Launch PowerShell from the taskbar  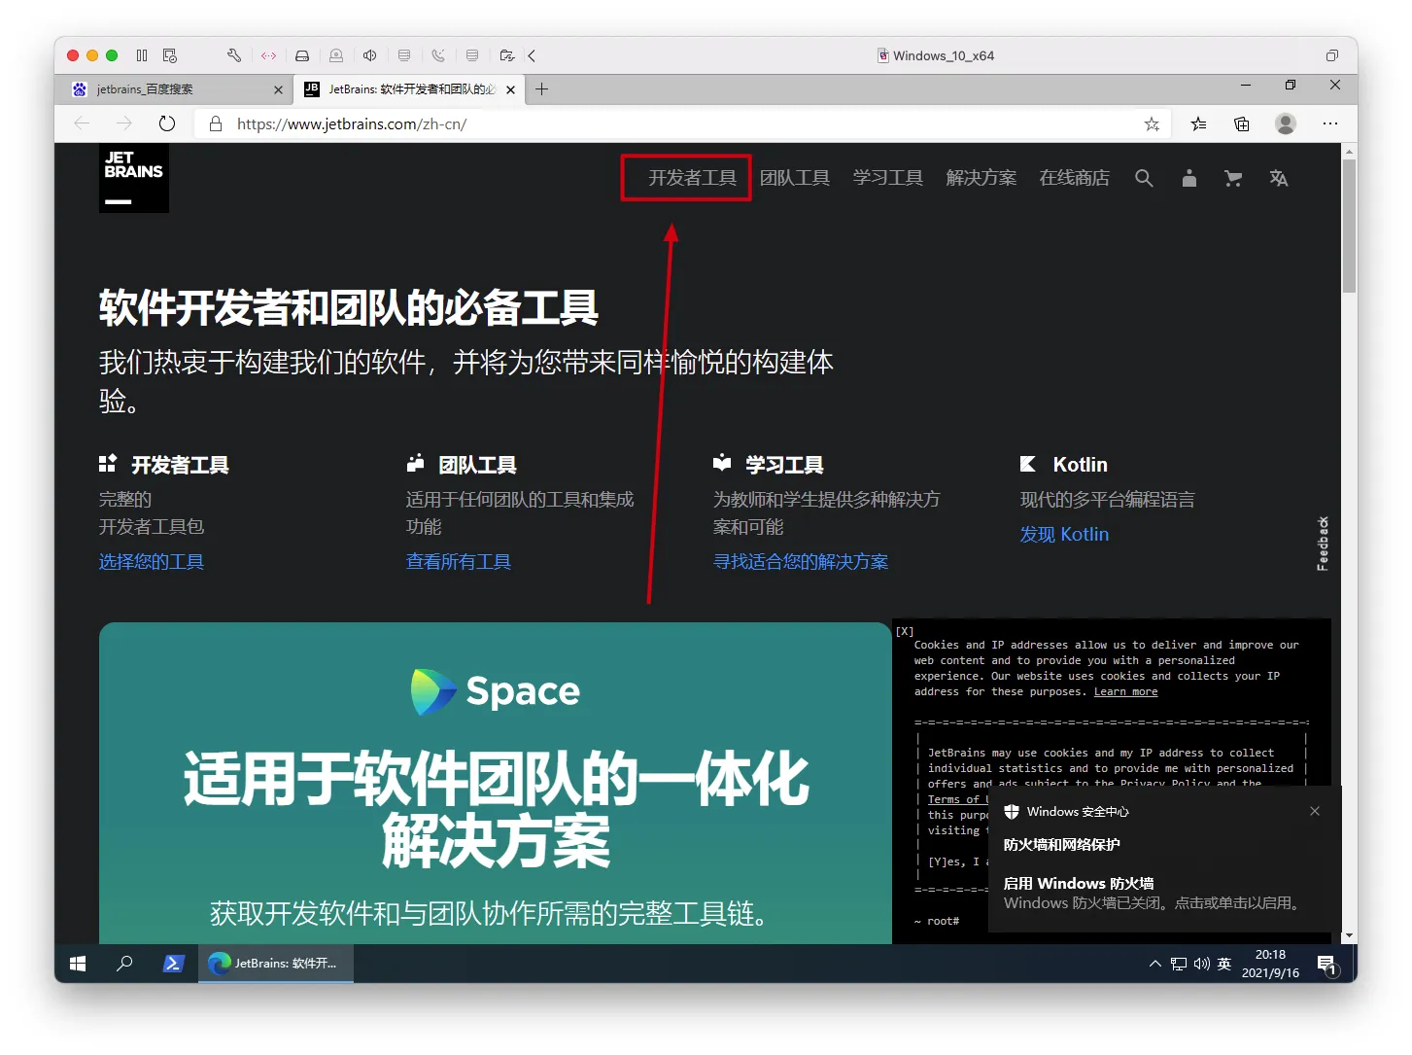(173, 964)
